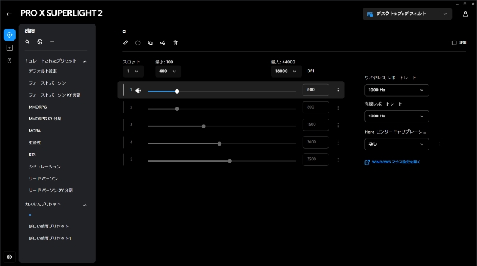
Task: Reset preset with the circular arrow icon
Action: [138, 43]
